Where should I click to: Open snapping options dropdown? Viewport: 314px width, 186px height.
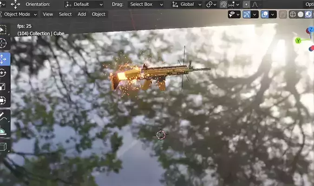pos(234,4)
